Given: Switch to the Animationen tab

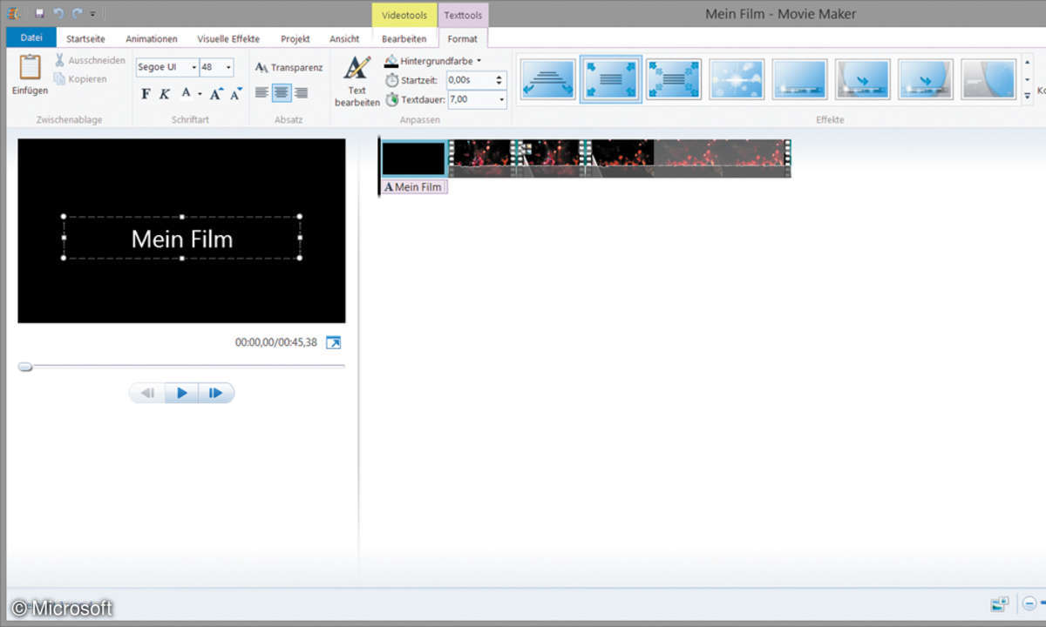Looking at the screenshot, I should (x=151, y=39).
